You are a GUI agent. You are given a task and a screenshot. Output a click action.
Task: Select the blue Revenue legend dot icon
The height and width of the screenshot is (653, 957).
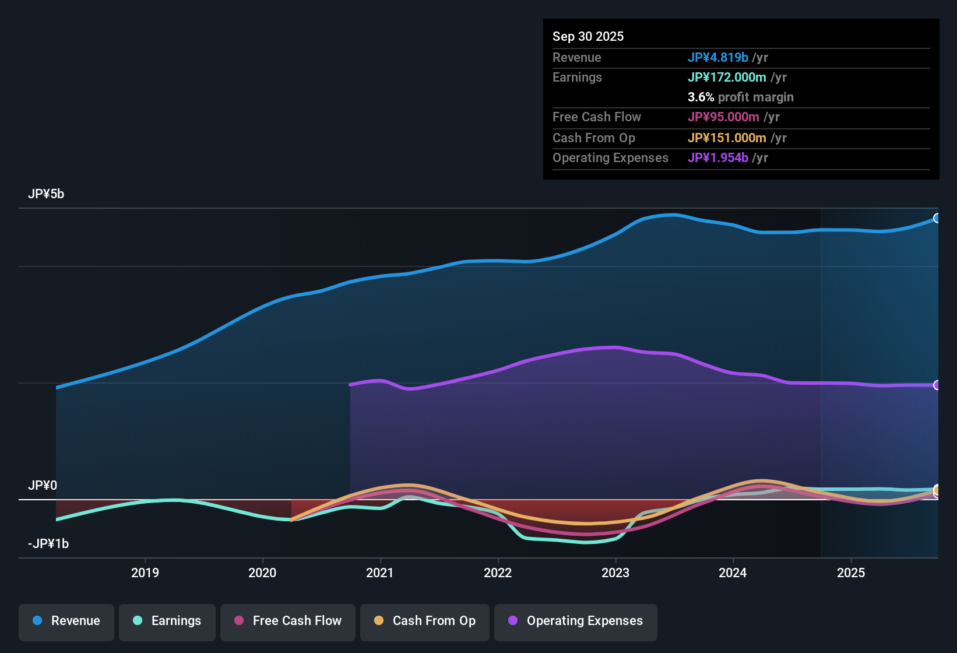[x=37, y=621]
